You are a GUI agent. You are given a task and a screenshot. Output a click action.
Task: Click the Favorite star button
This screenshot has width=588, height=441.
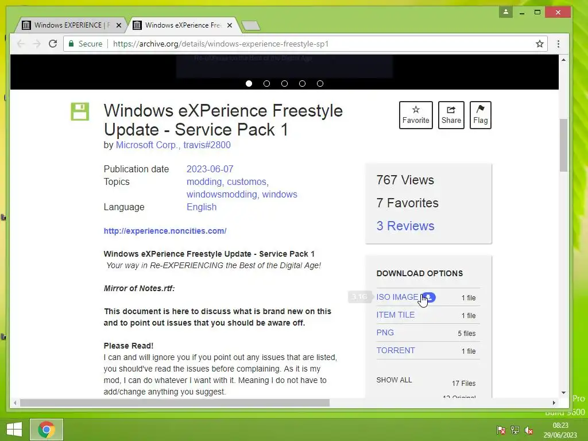tap(416, 115)
